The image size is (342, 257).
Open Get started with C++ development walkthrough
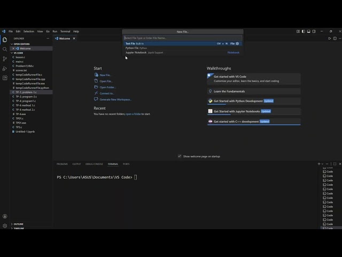(x=254, y=122)
